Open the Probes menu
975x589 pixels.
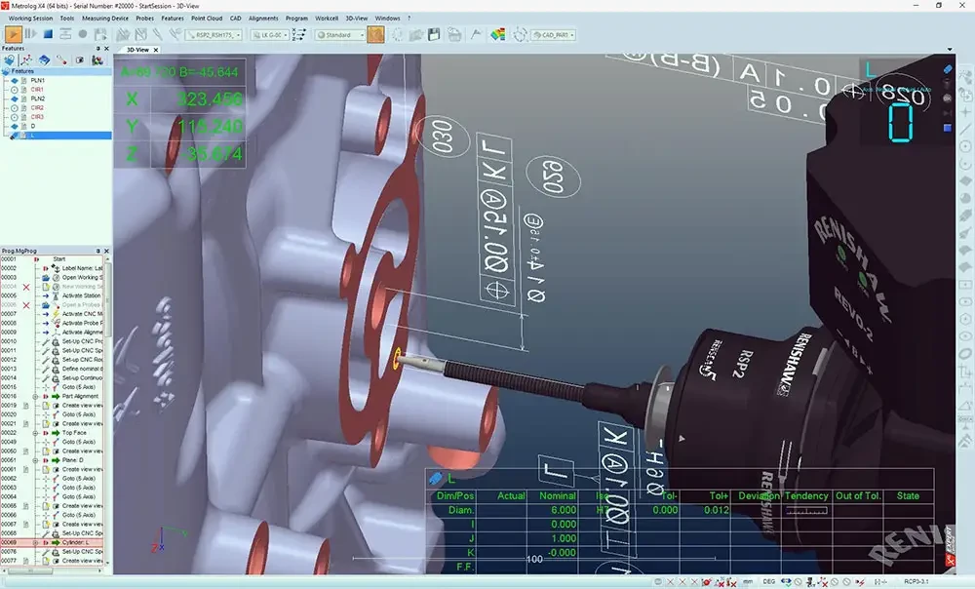click(x=145, y=18)
